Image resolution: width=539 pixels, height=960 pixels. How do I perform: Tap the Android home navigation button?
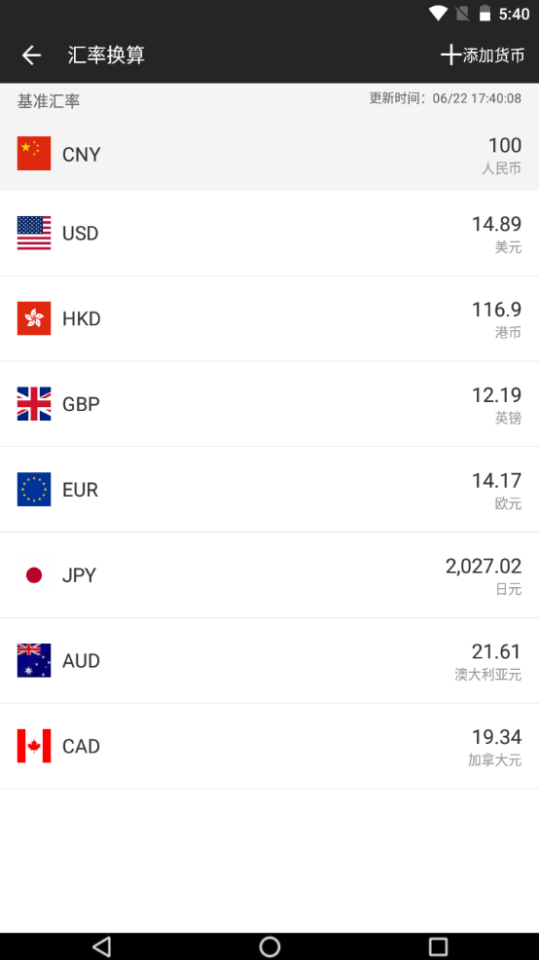[269, 946]
